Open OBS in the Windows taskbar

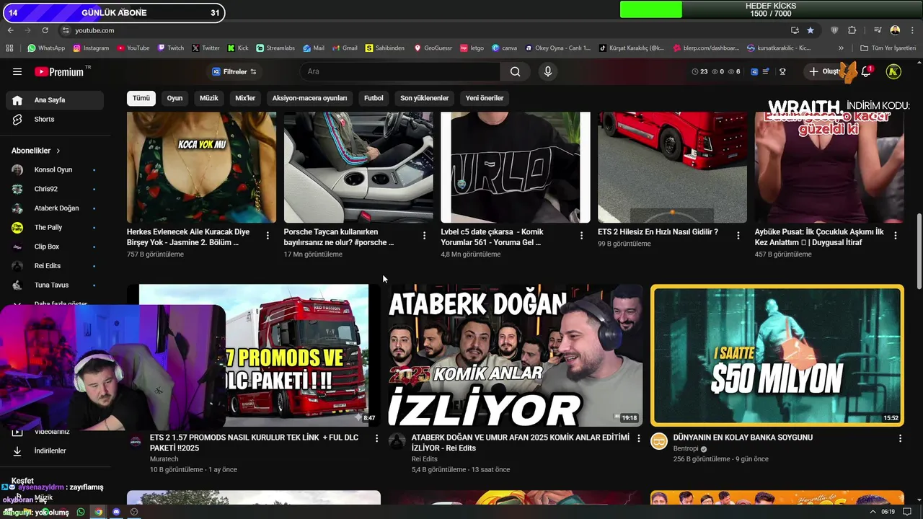[134, 512]
